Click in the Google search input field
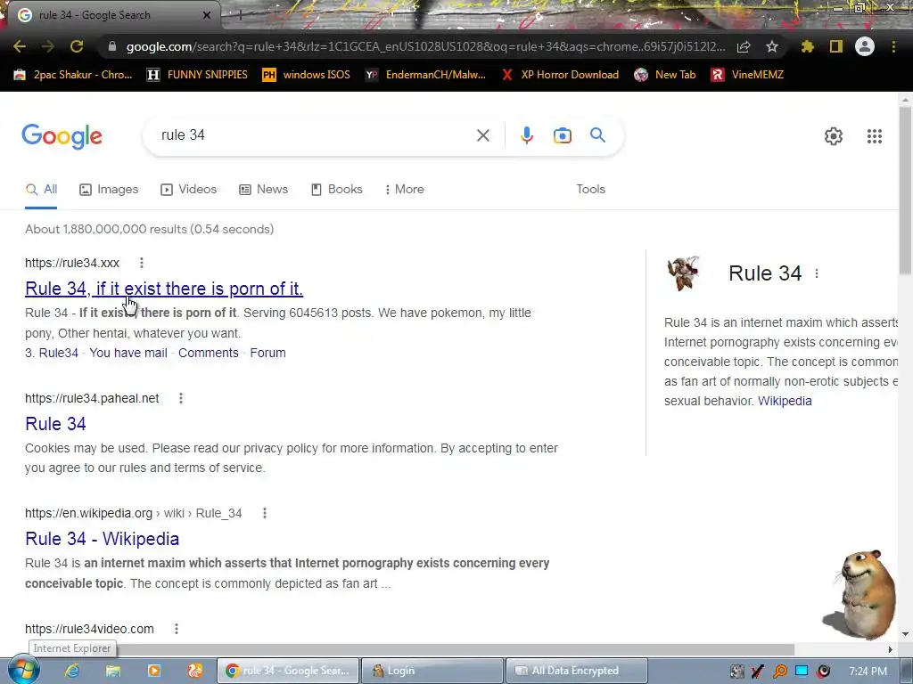913x684 pixels. pyautogui.click(x=315, y=135)
